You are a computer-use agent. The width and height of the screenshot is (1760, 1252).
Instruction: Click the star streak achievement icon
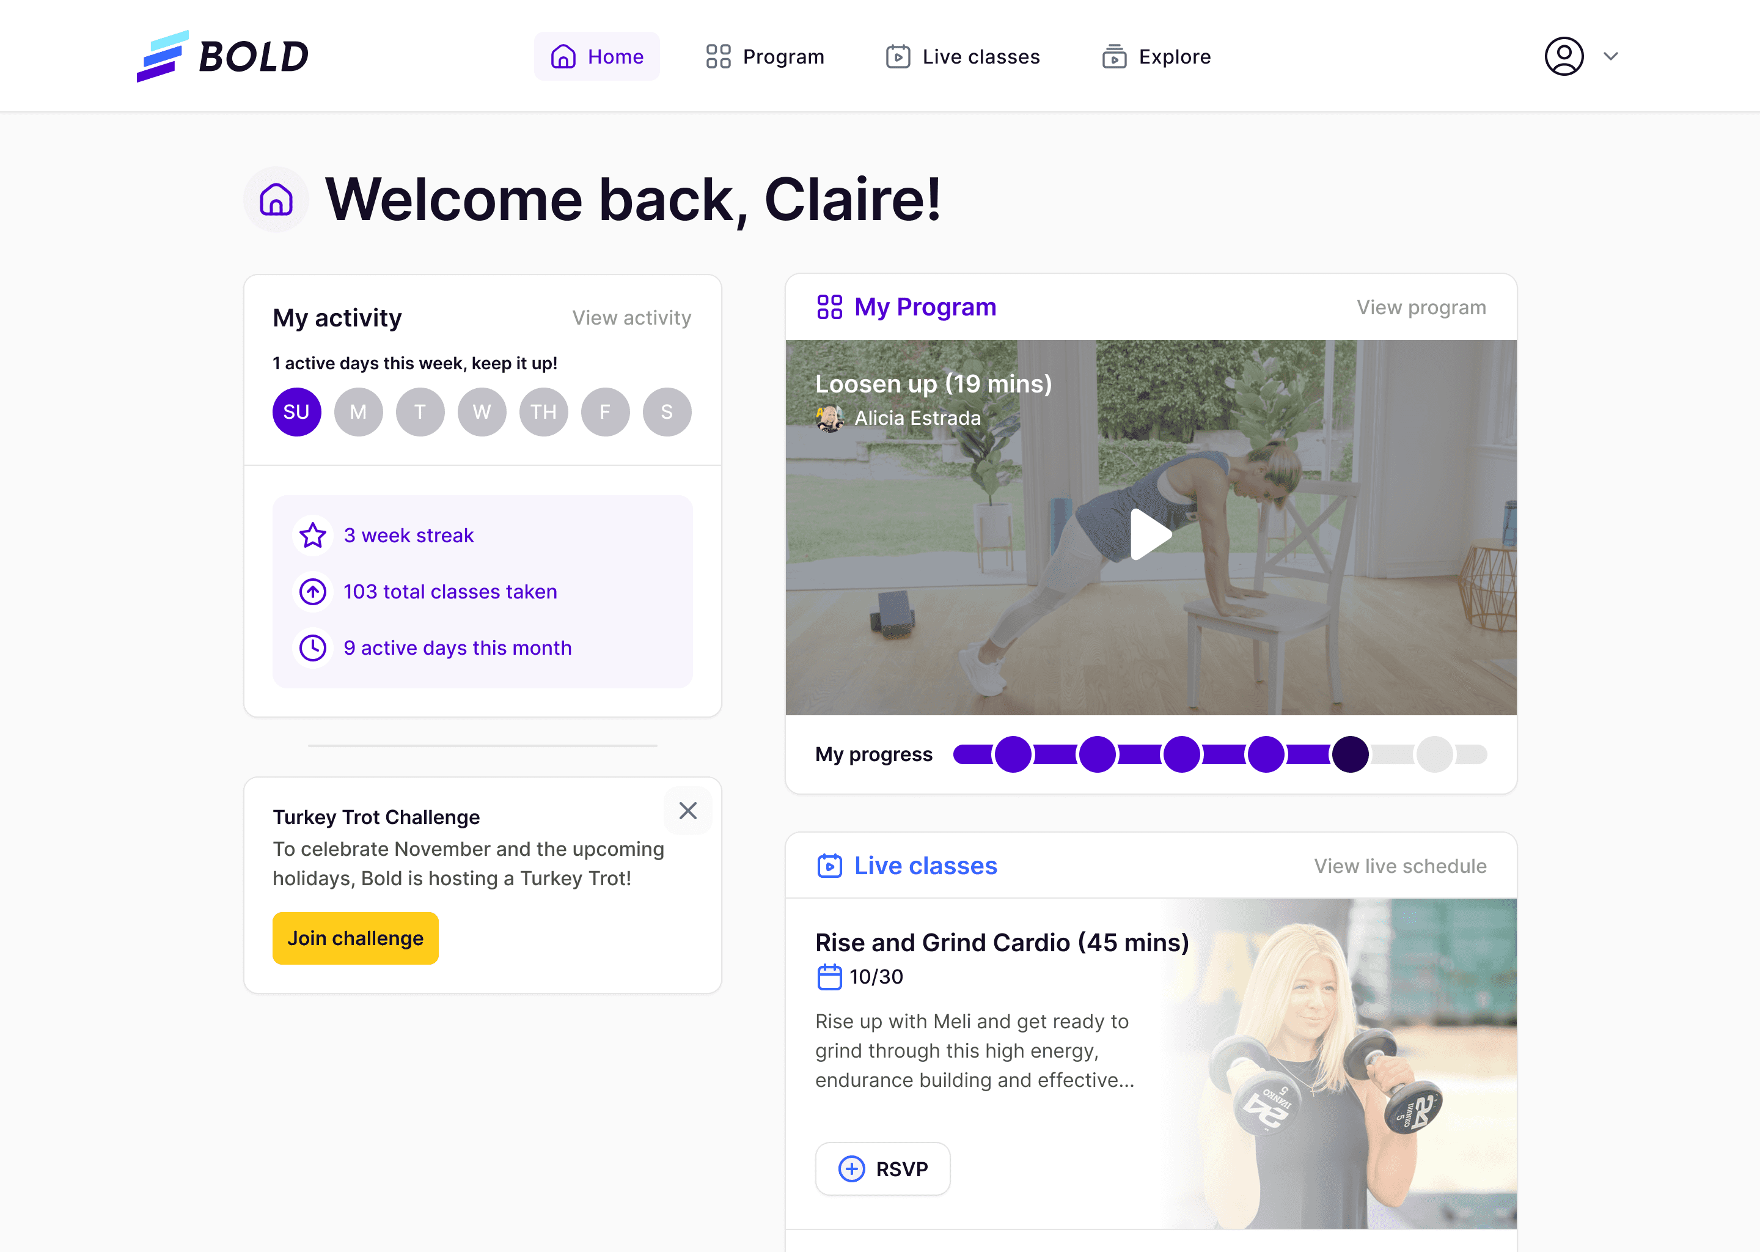(x=313, y=535)
